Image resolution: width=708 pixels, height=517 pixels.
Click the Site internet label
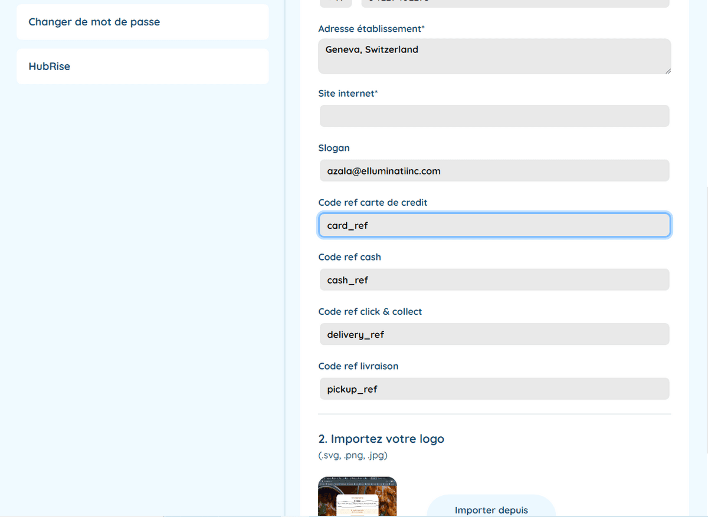348,93
